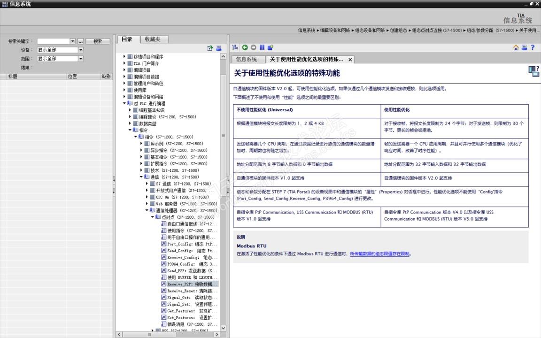Click tree vertical scrollbar up arrow
Screen dimensions: 541x338
[x=223, y=56]
